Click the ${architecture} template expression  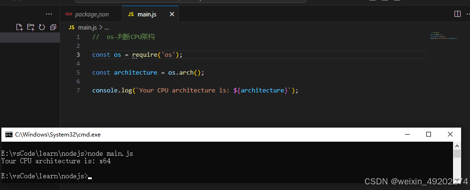(x=261, y=90)
